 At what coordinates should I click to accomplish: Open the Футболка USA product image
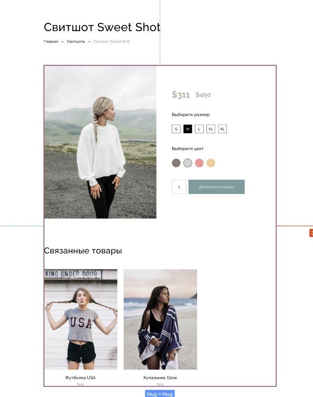click(81, 319)
